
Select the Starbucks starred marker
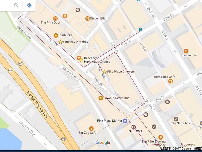click(x=56, y=35)
